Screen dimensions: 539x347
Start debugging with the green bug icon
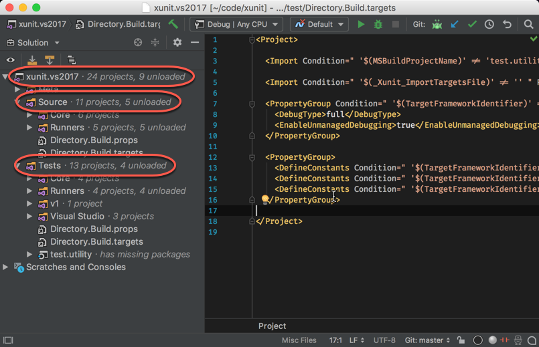[378, 24]
